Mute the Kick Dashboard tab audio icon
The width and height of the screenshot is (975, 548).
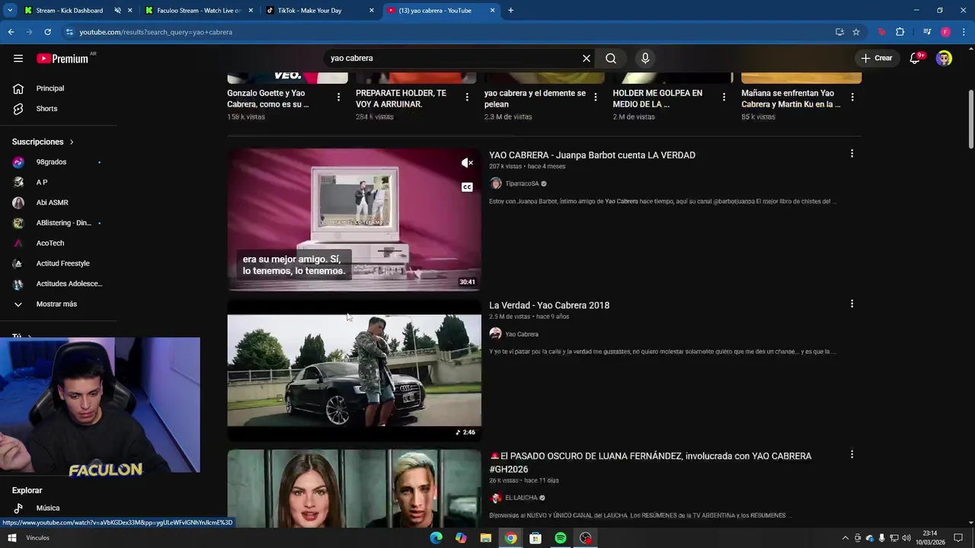118,11
